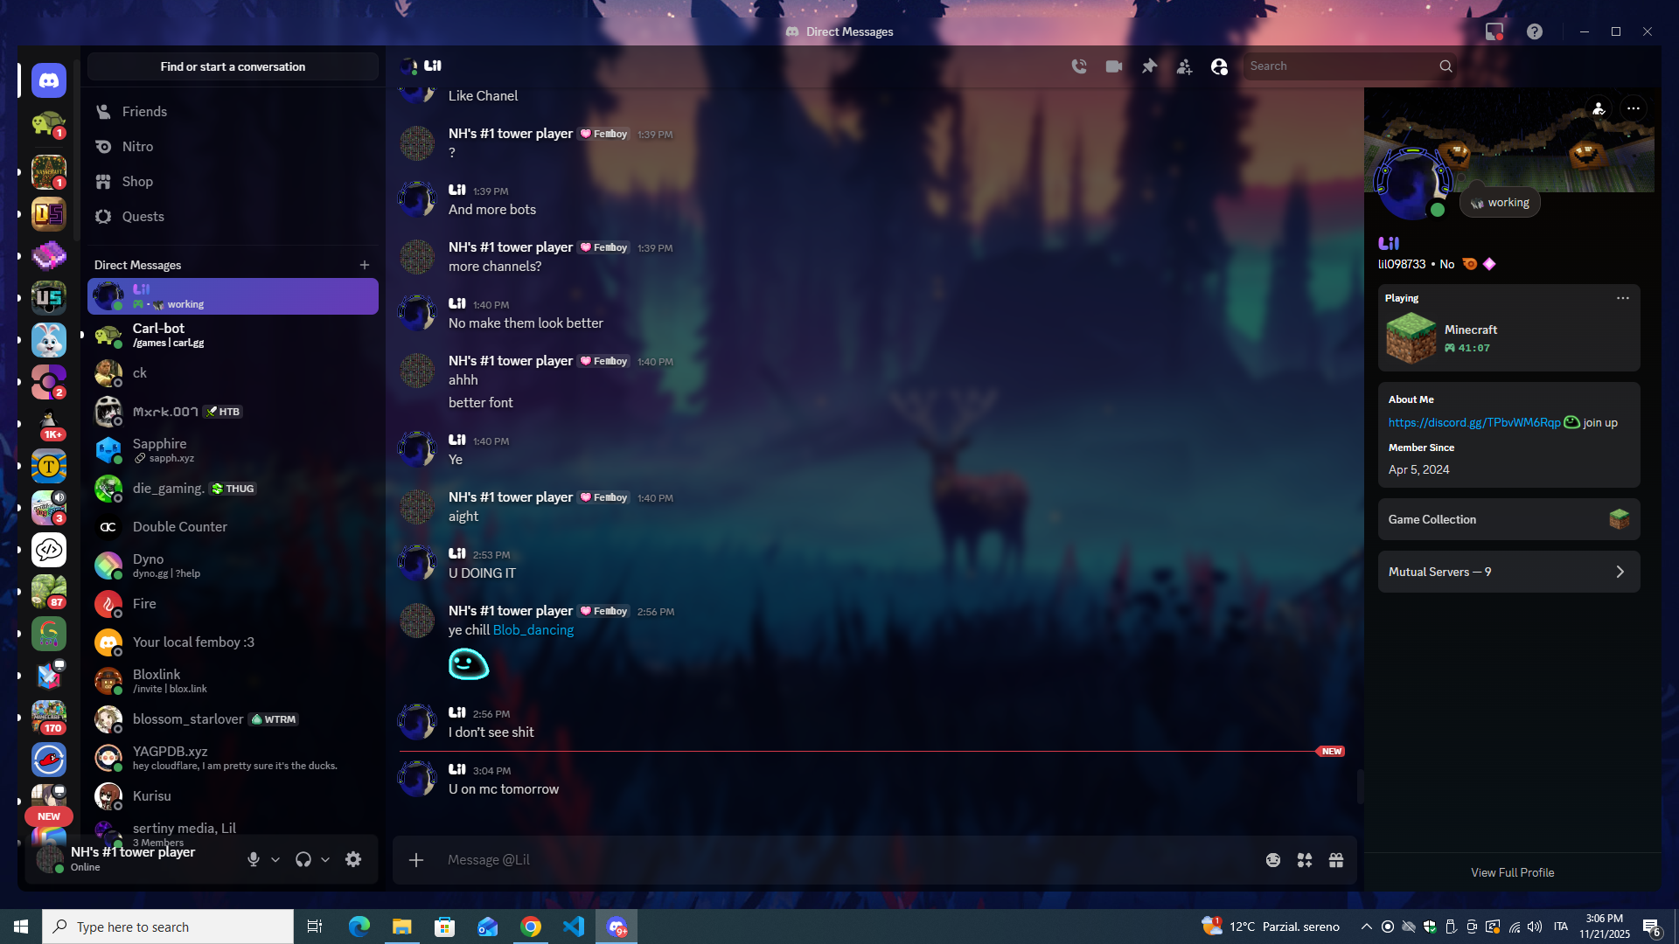This screenshot has width=1679, height=944.
Task: Open the turtle server icon
Action: [x=49, y=123]
